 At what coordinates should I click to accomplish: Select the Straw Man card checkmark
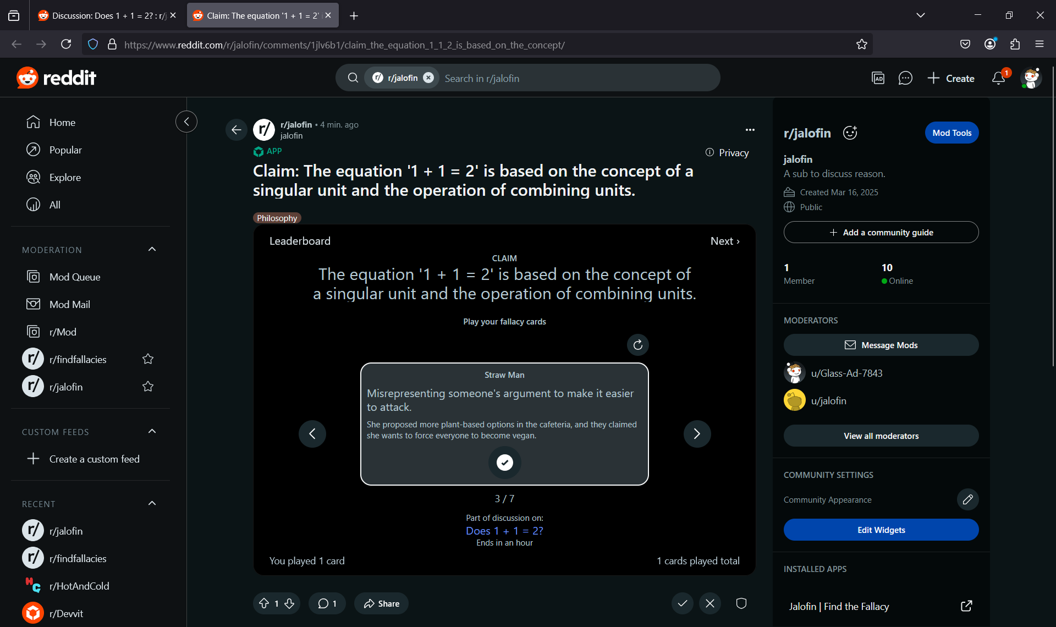tap(504, 463)
